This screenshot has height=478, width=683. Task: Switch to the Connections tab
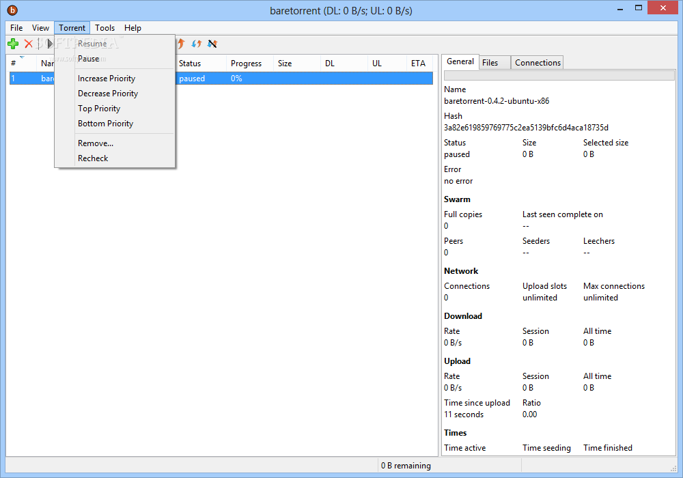pyautogui.click(x=538, y=63)
